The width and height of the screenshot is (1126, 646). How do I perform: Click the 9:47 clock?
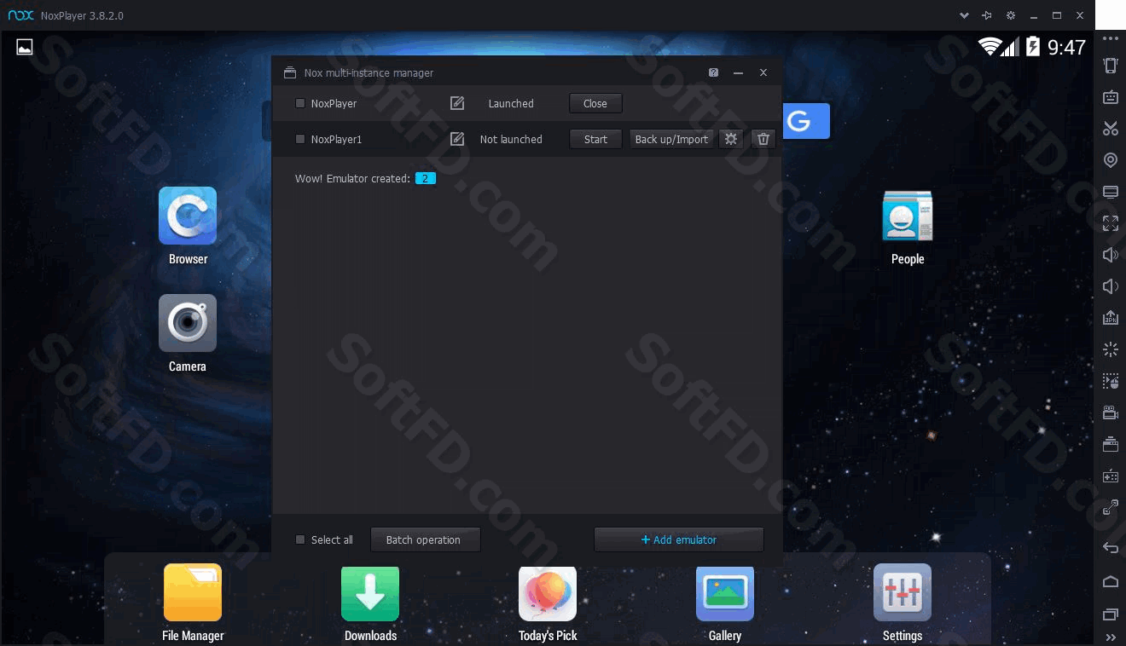pyautogui.click(x=1066, y=48)
